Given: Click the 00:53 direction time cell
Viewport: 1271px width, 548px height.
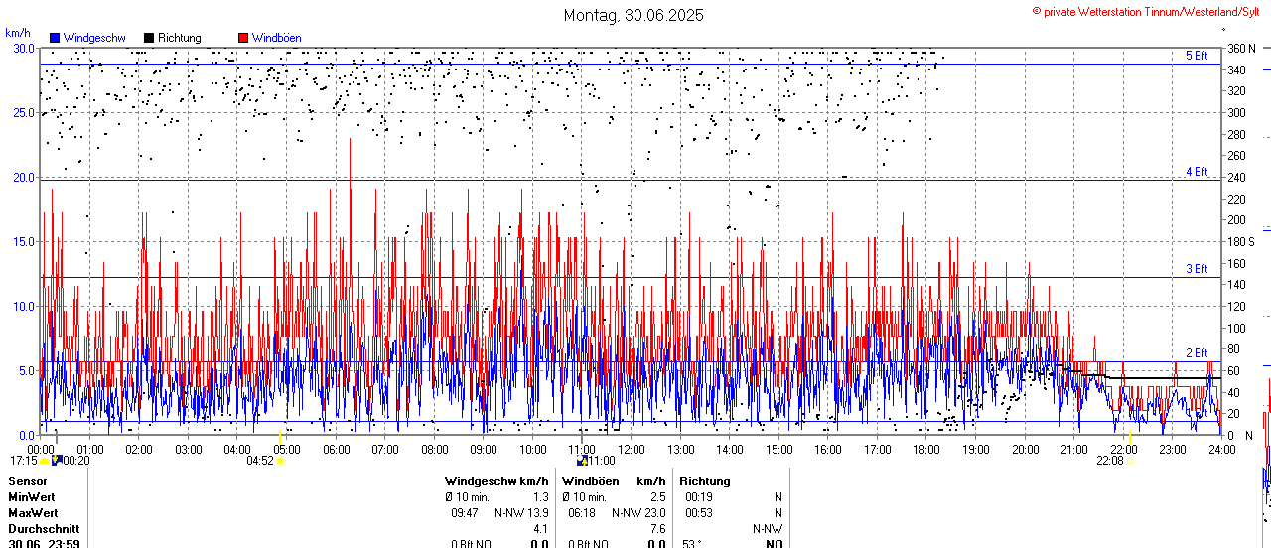Looking at the screenshot, I should tap(699, 513).
